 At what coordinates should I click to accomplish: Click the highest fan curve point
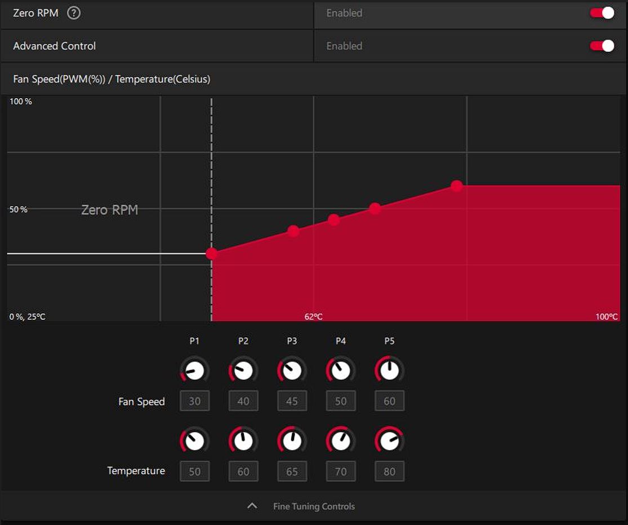456,186
